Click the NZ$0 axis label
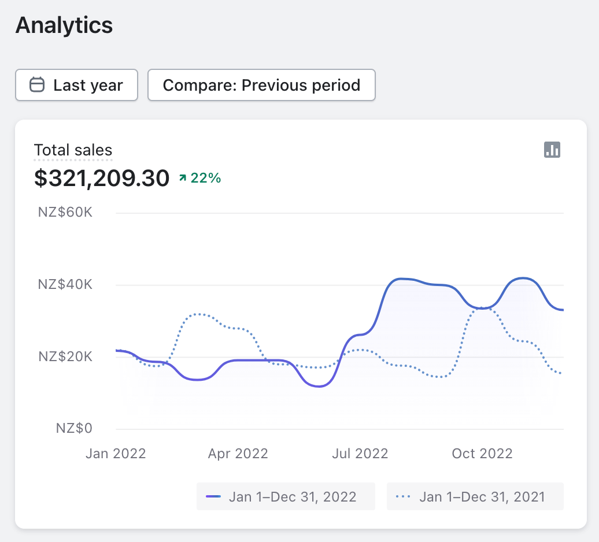Screen dimensions: 599x542 tap(74, 429)
